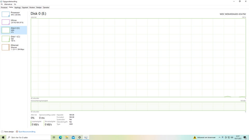Click the WDC WD6400AAKS-65A7B2 model name
Image resolution: width=249 pixels, height=140 pixels.
click(233, 14)
